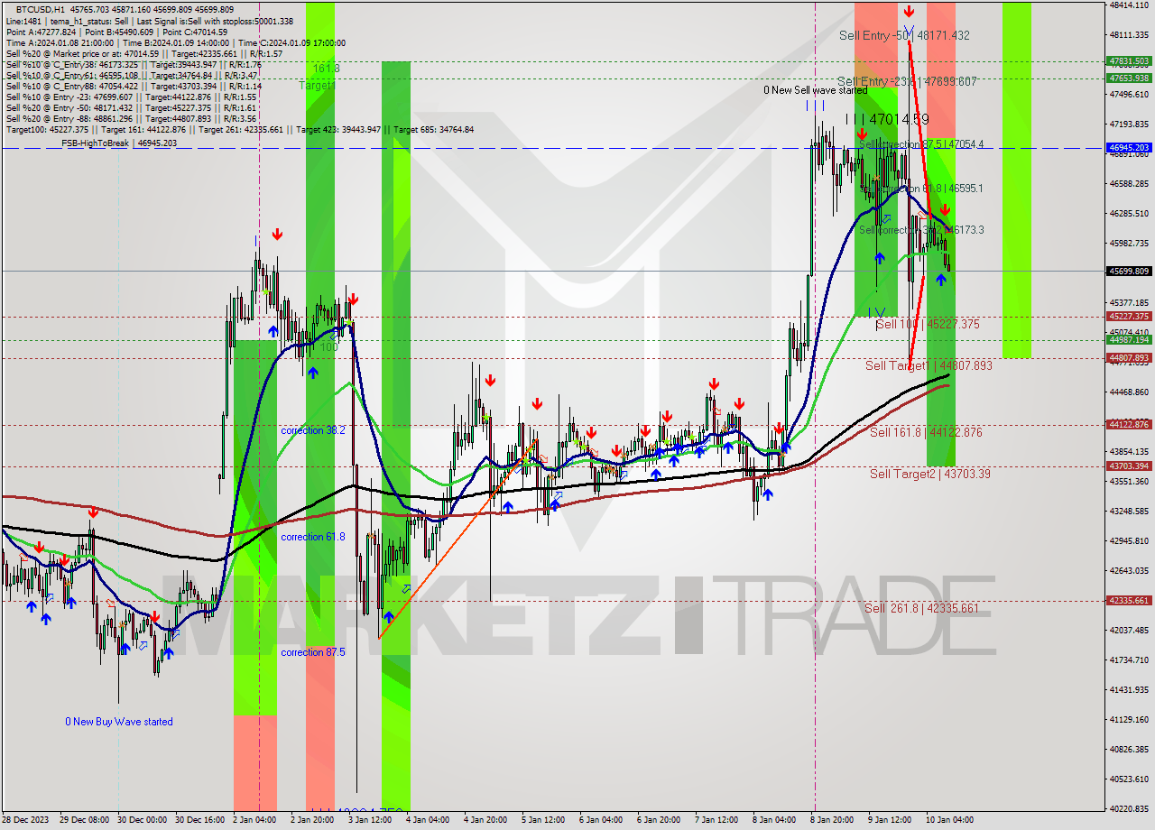Click 'Sell 261.8 | 42335.661' level label
Image resolution: width=1155 pixels, height=830 pixels.
click(921, 608)
